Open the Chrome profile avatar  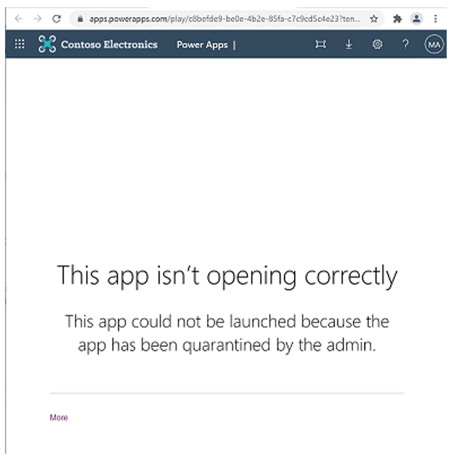tap(417, 19)
